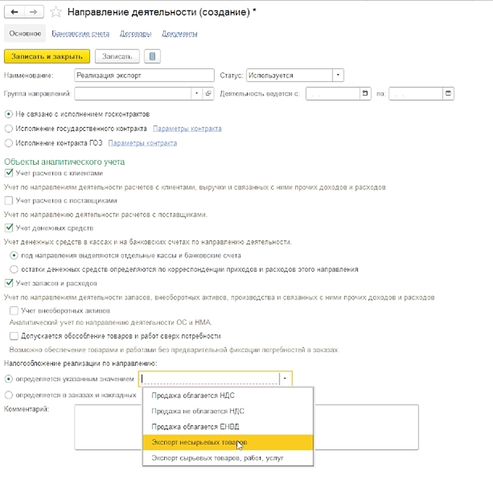This screenshot has height=484, width=493.
Task: Open Параметры контракта link for государственного контракта
Action: [x=187, y=129]
